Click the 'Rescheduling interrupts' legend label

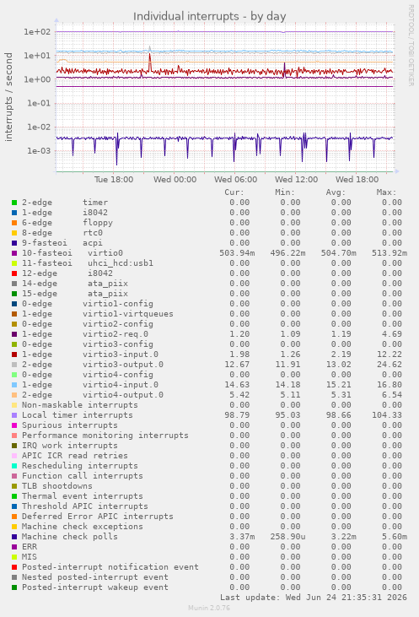coord(80,466)
